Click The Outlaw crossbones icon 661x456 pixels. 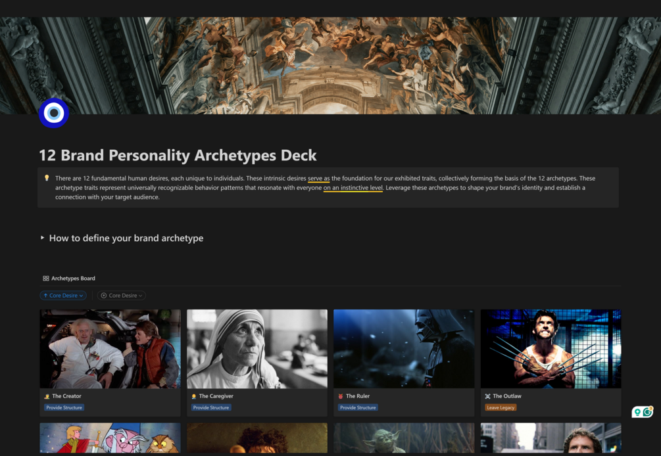(x=488, y=396)
